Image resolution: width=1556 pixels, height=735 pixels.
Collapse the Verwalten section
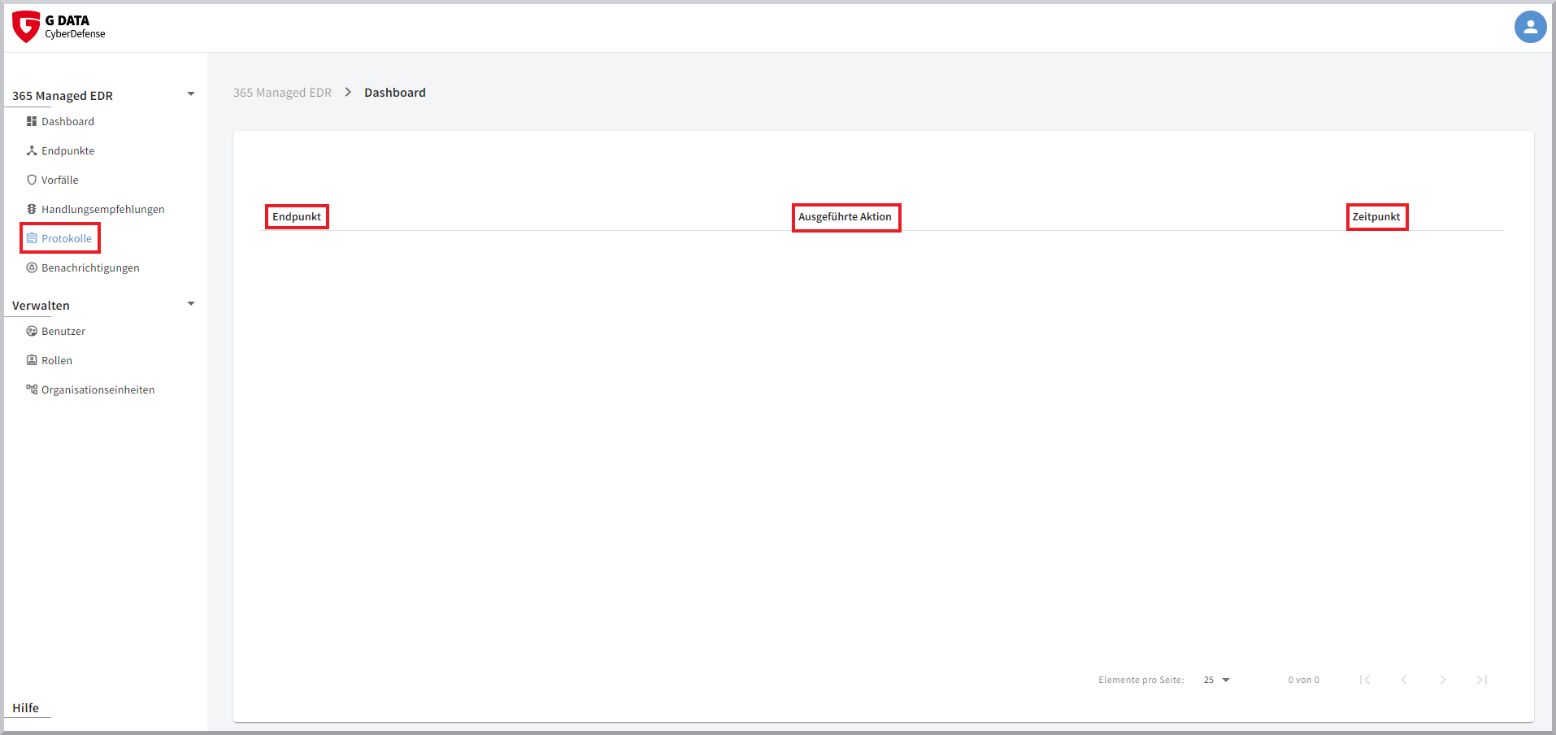coord(191,304)
